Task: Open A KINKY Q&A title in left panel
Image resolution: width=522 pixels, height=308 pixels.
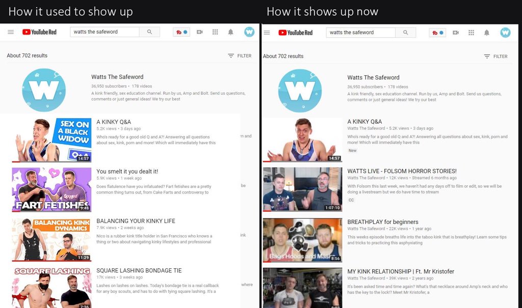Action: [x=114, y=122]
